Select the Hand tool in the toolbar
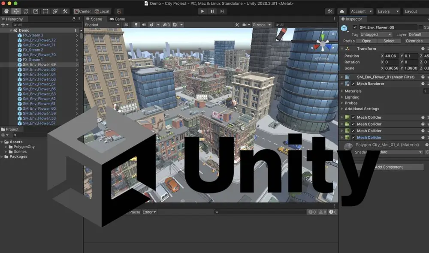Viewport: 429px width, 253px height. tap(6, 11)
